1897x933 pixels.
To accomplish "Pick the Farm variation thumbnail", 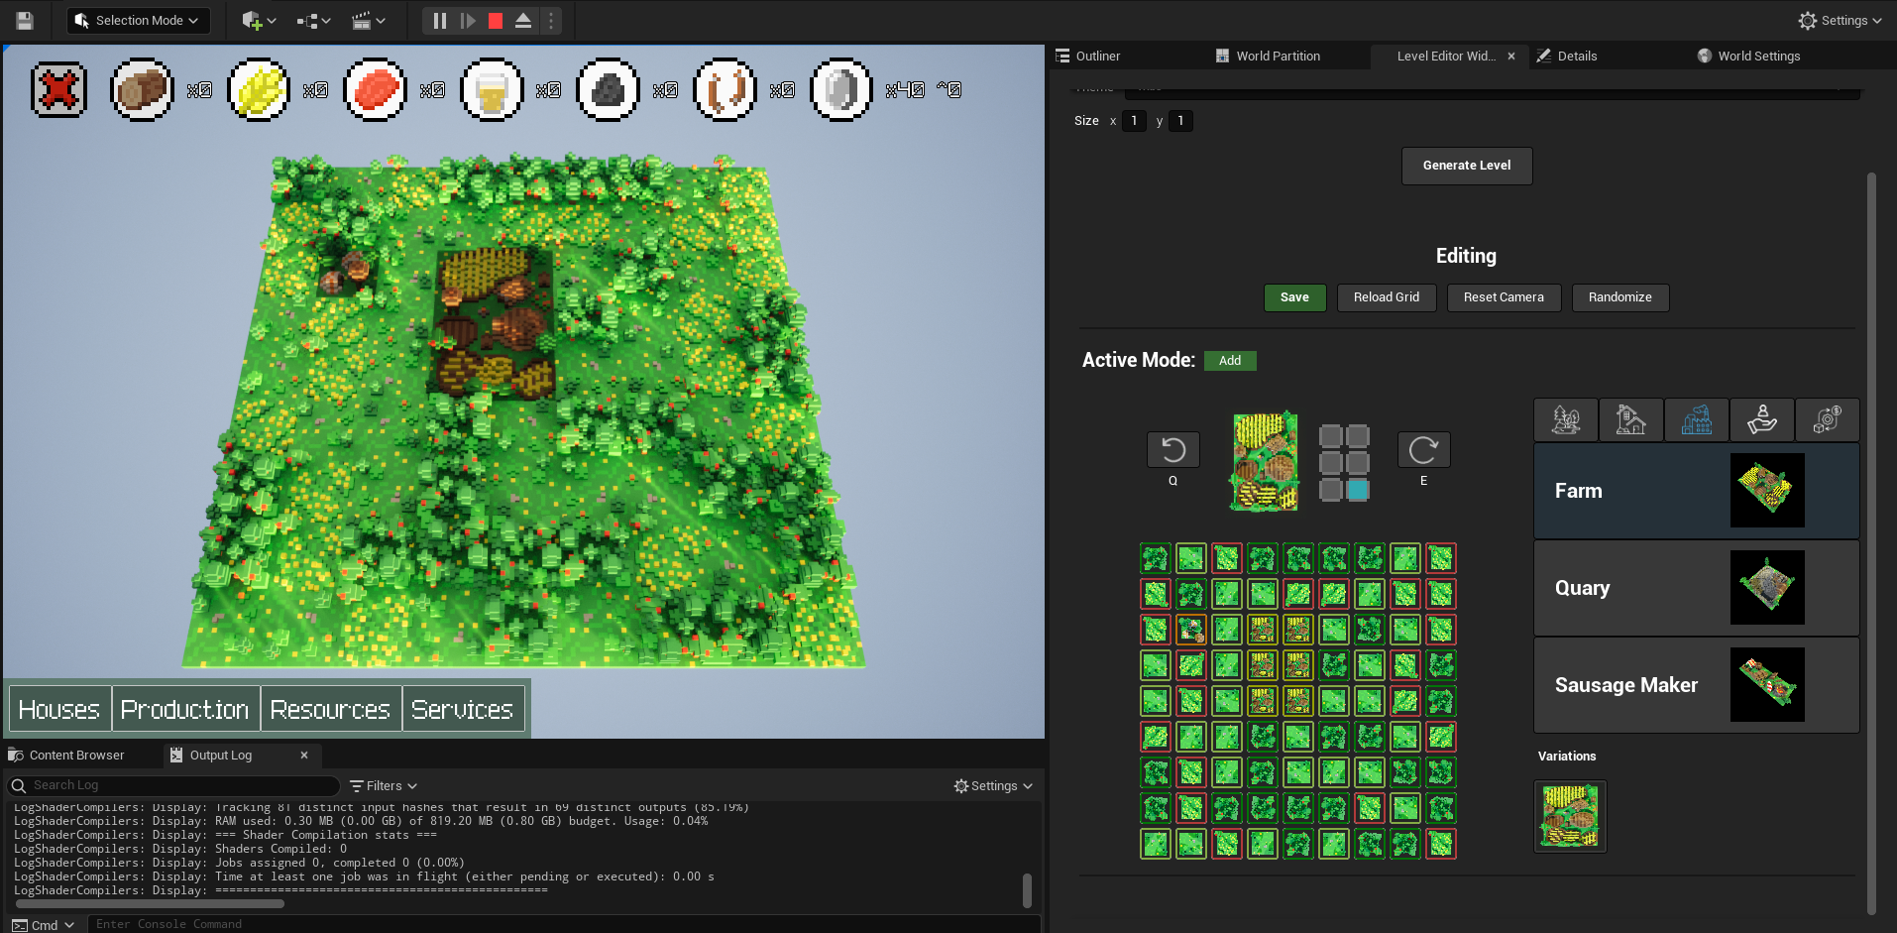I will [1569, 816].
